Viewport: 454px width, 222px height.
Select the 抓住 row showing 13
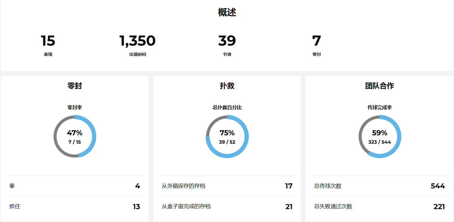[x=75, y=206]
